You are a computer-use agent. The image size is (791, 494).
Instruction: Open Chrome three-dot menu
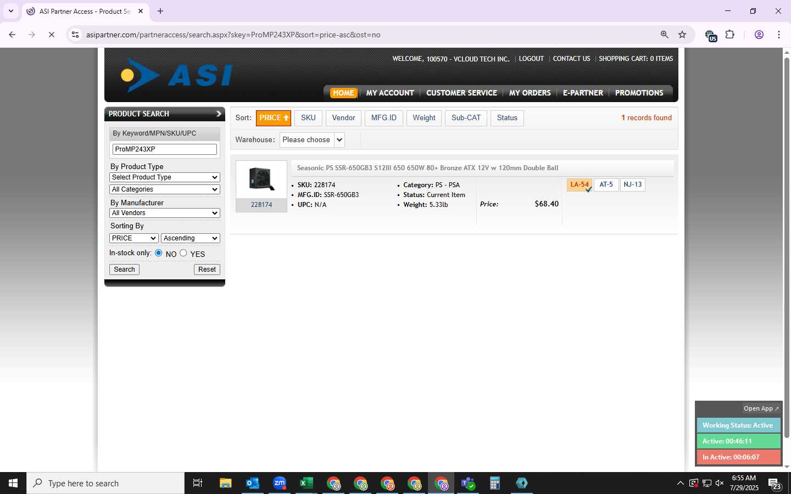coord(779,35)
